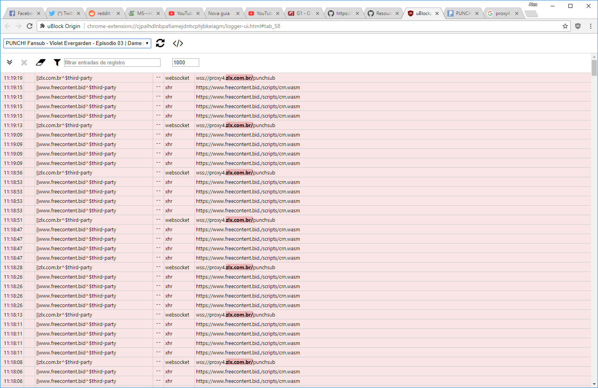The height and width of the screenshot is (388, 598).
Task: Open the code view with the </> icon
Action: pos(178,43)
